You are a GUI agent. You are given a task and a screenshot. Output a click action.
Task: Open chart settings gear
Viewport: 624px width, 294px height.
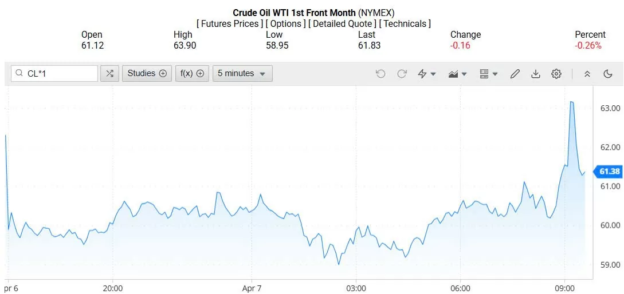pyautogui.click(x=556, y=74)
